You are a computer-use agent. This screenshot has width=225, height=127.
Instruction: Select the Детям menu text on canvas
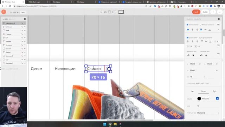tap(37, 69)
